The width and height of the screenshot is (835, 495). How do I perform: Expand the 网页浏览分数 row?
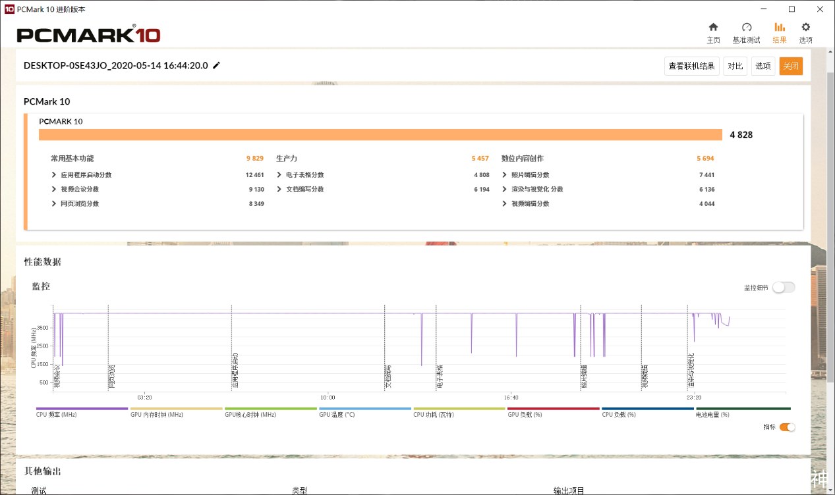[53, 204]
